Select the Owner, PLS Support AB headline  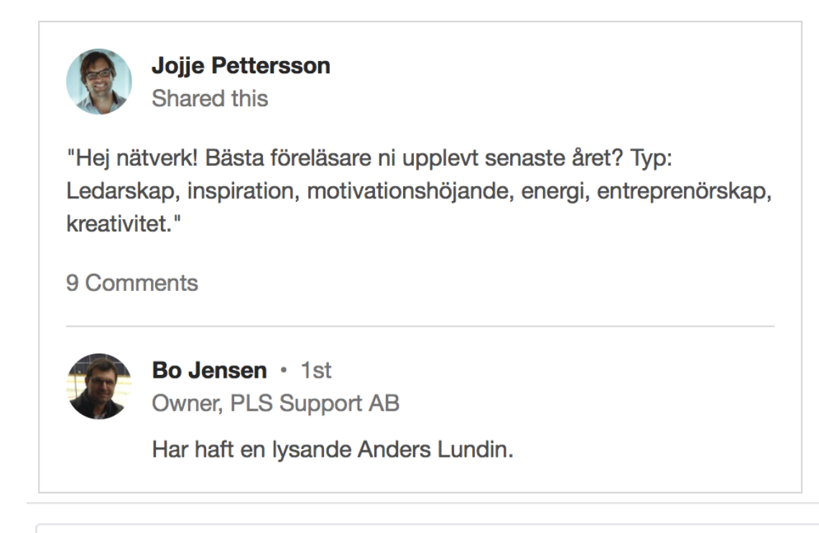pos(276,403)
